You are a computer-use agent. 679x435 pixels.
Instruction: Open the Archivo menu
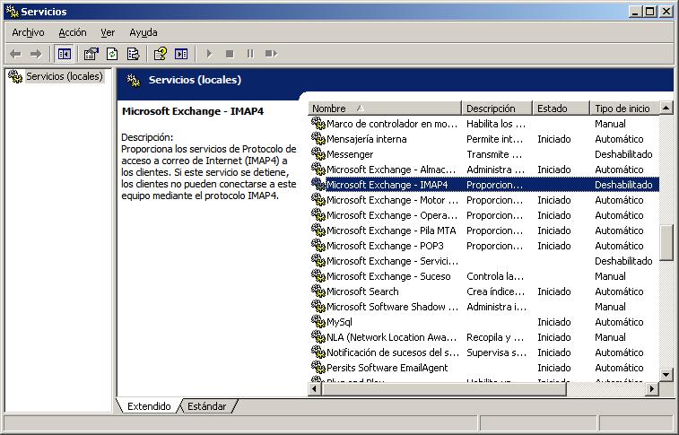tap(28, 32)
